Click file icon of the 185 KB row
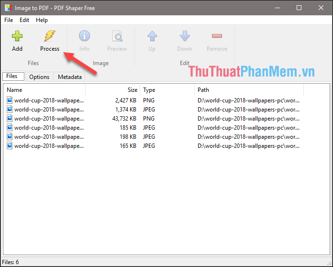The height and width of the screenshot is (267, 333). tap(10, 127)
